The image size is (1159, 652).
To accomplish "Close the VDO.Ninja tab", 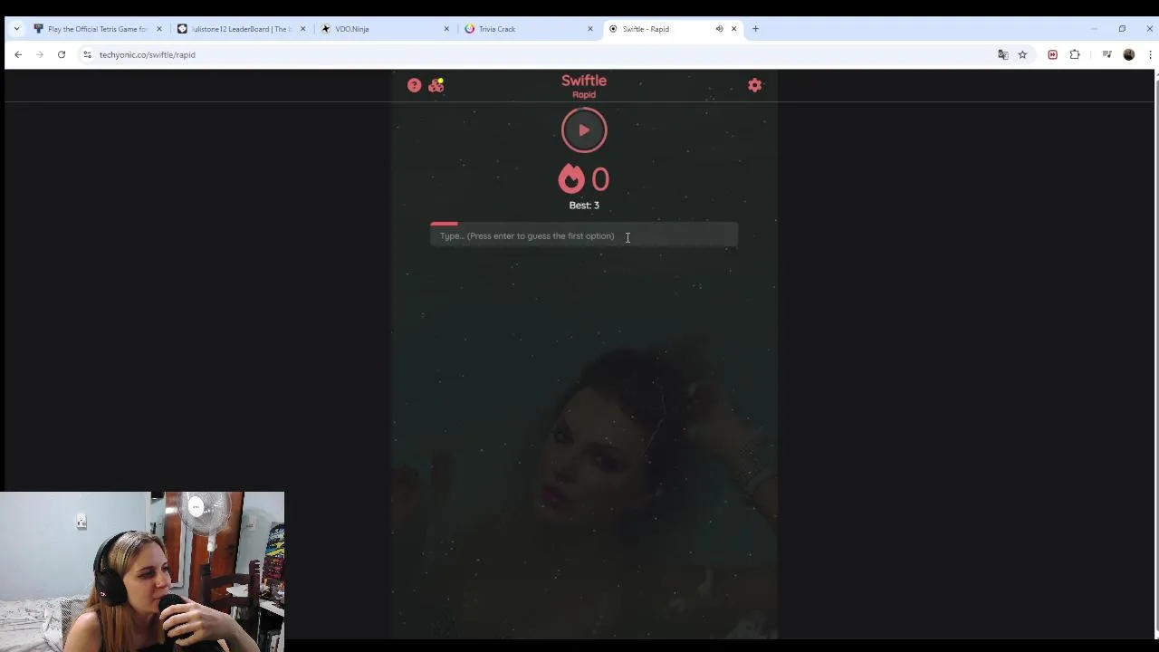I will click(x=446, y=29).
